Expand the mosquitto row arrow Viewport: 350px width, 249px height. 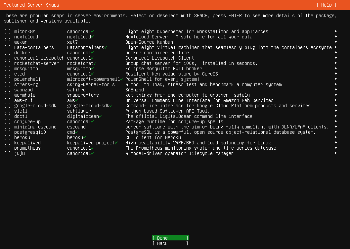click(x=336, y=69)
